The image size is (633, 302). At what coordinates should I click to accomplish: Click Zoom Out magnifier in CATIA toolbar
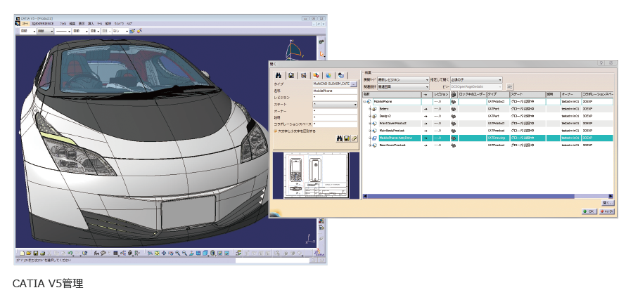[184, 254]
